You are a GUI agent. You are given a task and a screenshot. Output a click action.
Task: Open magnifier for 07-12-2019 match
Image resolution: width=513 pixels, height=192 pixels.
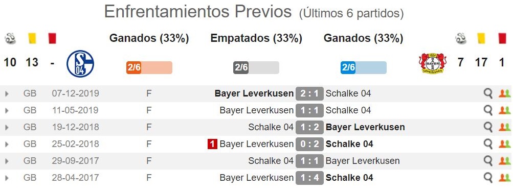(488, 94)
